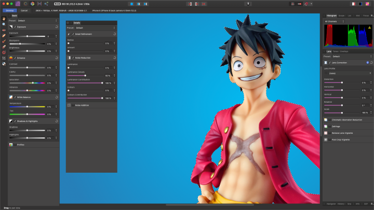Screen dimensions: 374x210
Task: Switch to the Export persona icon
Action: tap(46, 4)
